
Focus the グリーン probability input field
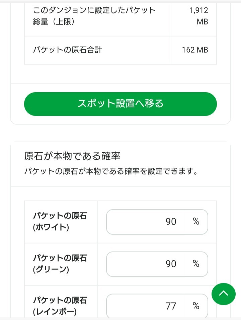147,264
